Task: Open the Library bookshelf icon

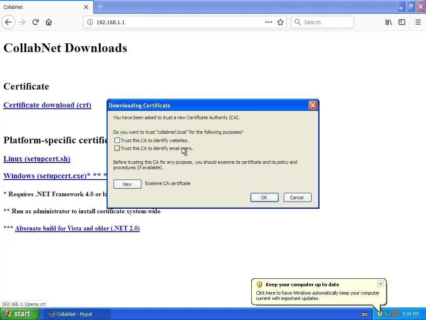Action: click(389, 22)
